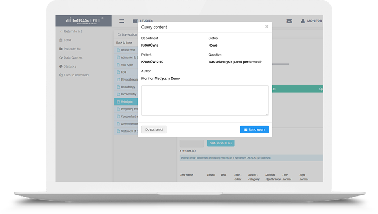Click the Monitor user icon
The width and height of the screenshot is (378, 214).
302,21
